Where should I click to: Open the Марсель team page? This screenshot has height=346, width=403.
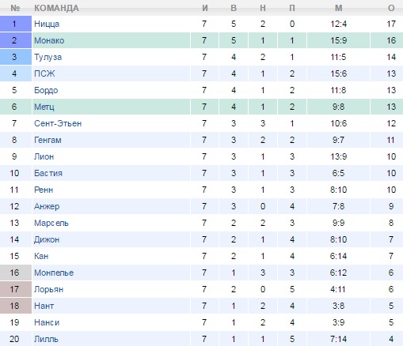pos(51,223)
